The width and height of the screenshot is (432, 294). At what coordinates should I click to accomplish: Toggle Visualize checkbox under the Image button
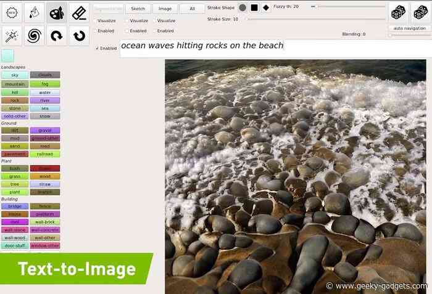coord(154,20)
